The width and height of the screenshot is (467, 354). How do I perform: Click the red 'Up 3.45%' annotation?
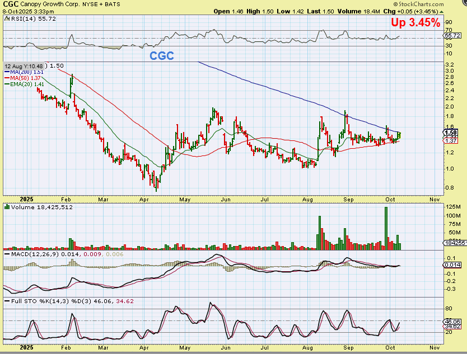(x=416, y=23)
